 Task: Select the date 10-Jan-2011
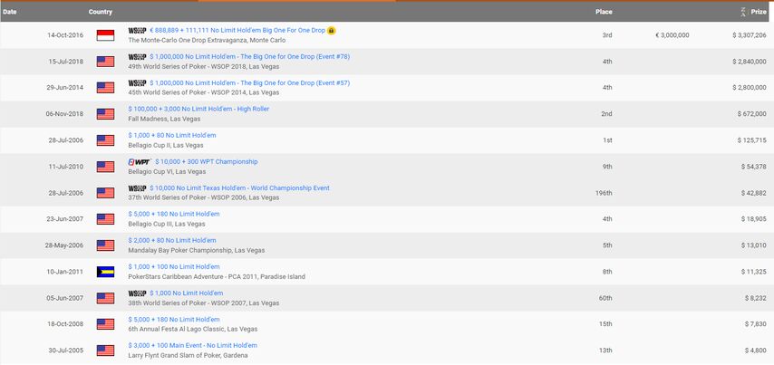click(65, 272)
